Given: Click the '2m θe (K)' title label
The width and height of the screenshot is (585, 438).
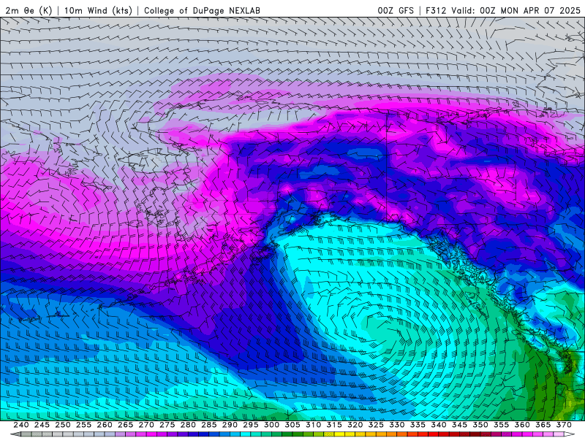Looking at the screenshot, I should click(29, 10).
